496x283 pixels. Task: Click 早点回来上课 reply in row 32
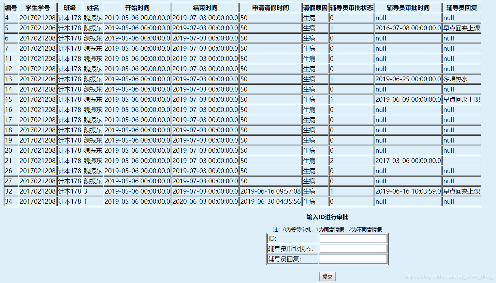462,191
